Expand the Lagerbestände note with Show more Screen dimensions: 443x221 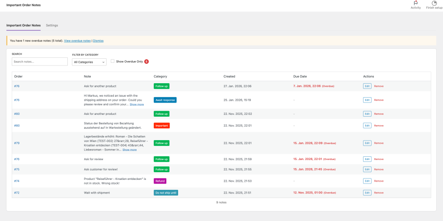click(x=129, y=150)
